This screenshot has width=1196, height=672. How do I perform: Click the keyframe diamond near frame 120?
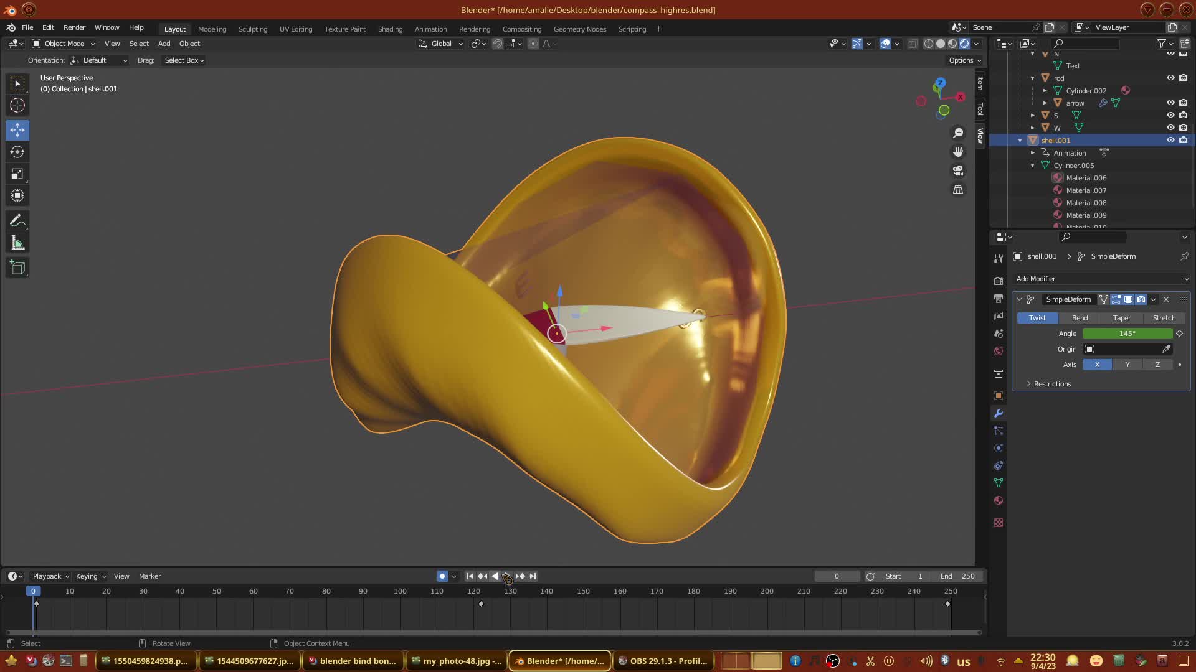[481, 604]
